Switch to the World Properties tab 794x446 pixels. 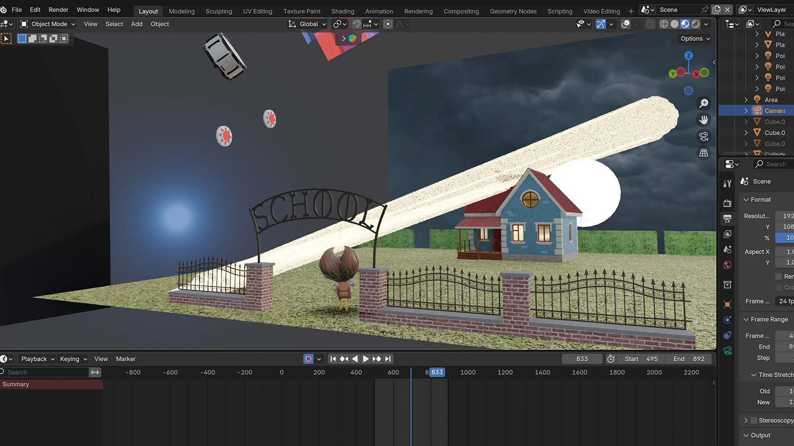click(x=727, y=265)
